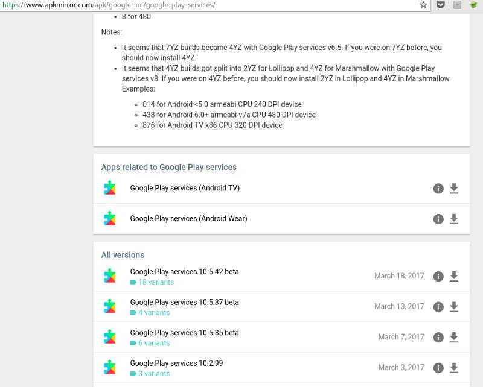The image size is (483, 387).
Task: Download Google Play services 10.5.42 beta
Action: (x=454, y=276)
